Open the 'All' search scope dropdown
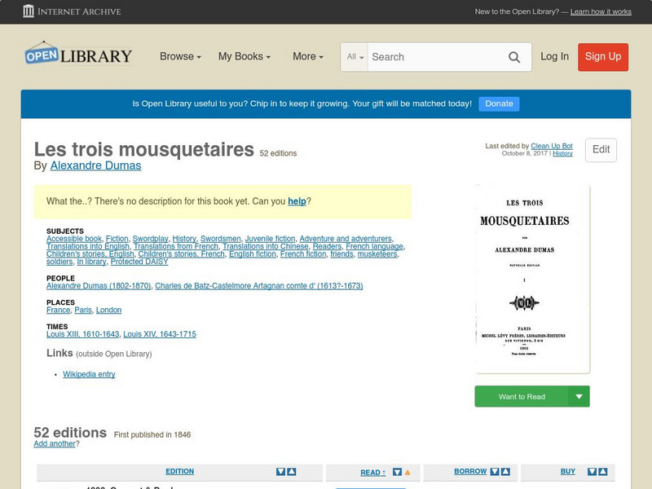This screenshot has width=652, height=489. click(x=356, y=57)
